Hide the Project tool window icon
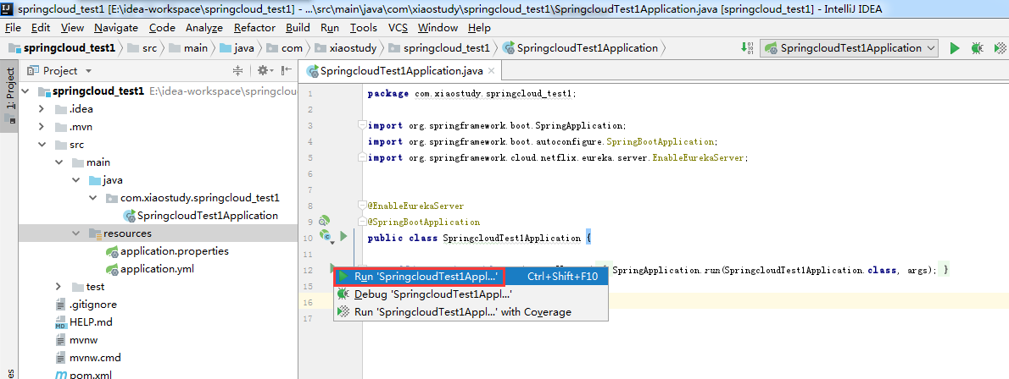1009x379 pixels. point(287,71)
